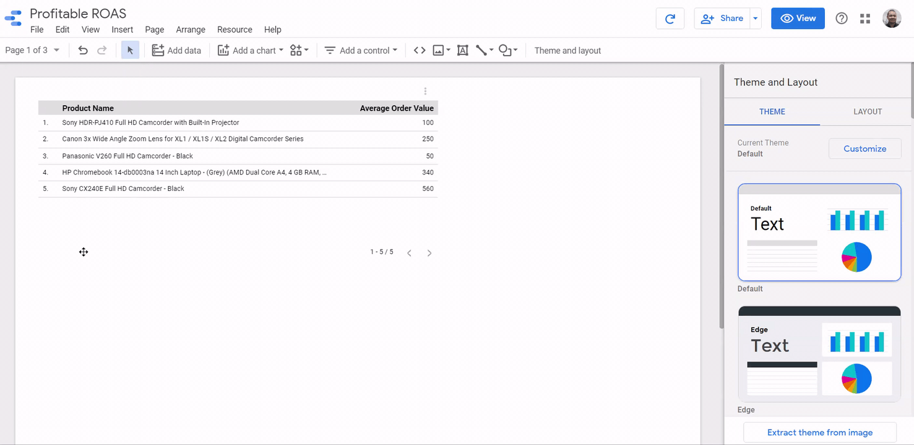This screenshot has height=445, width=914.
Task: Refresh the report data
Action: click(x=670, y=19)
